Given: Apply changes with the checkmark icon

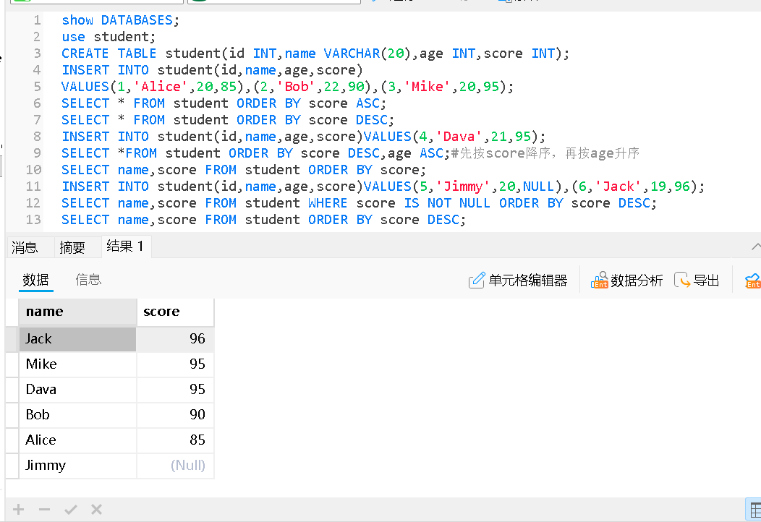Looking at the screenshot, I should click(x=71, y=510).
